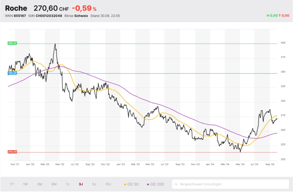Click the Börse Schweiz exchange label
293x193 pixels.
pos(76,16)
